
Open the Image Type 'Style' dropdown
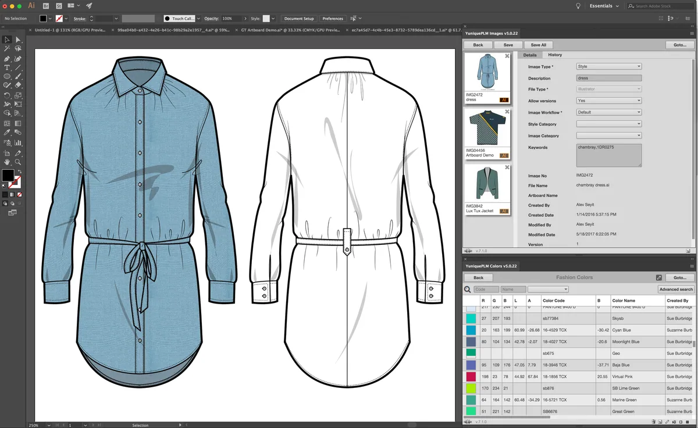608,66
